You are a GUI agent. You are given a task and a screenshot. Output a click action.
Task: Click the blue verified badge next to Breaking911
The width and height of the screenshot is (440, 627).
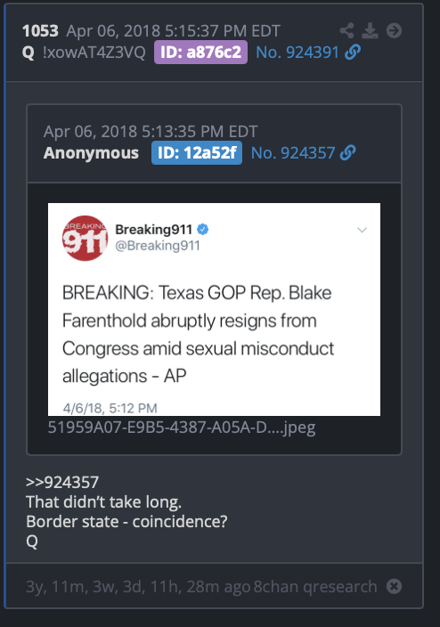pos(203,230)
